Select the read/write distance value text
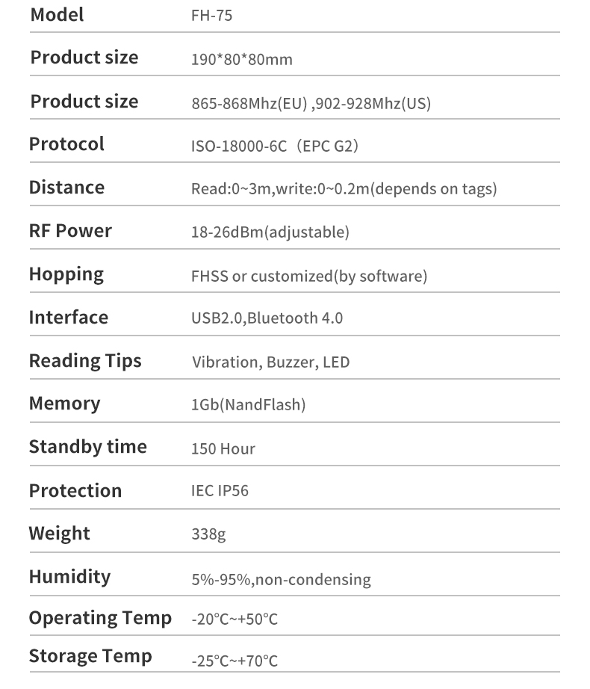The height and width of the screenshot is (689, 590). (x=344, y=188)
